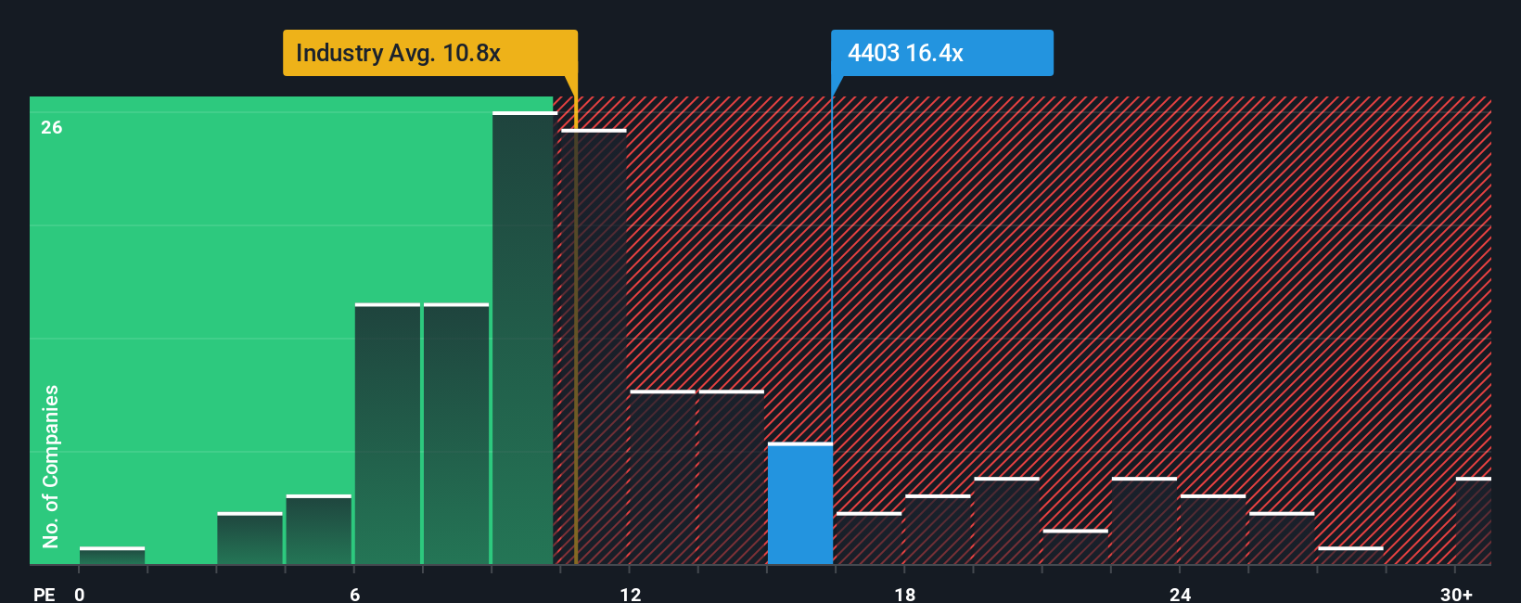Click the Industry Avg. 10.8x label
The height and width of the screenshot is (603, 1521).
pyautogui.click(x=430, y=53)
